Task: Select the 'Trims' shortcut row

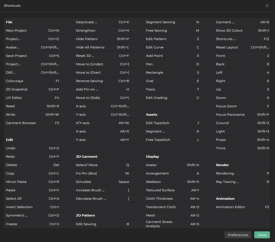Action: pos(243,148)
